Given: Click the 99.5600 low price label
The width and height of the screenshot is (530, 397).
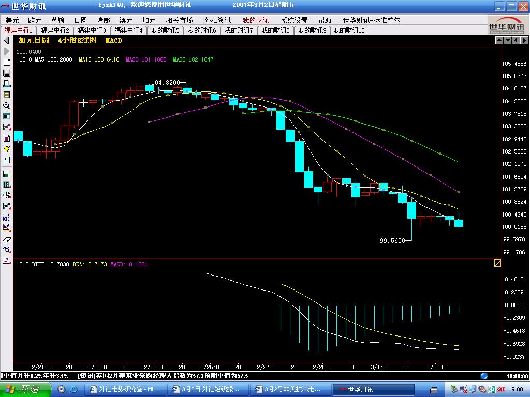Looking at the screenshot, I should [392, 240].
